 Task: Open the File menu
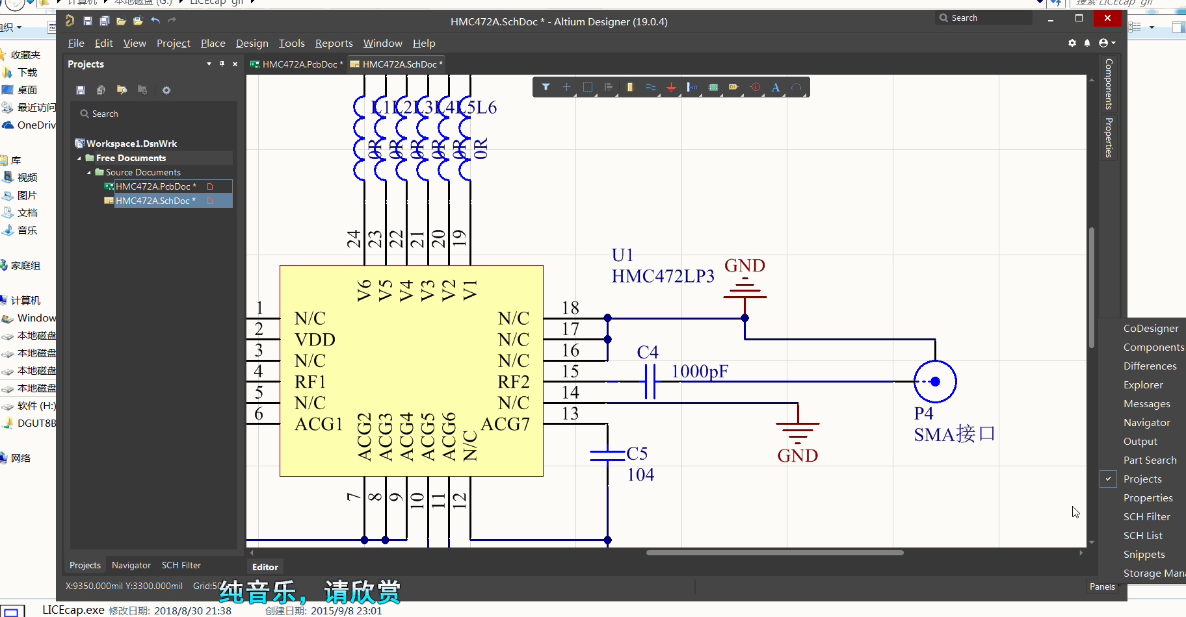[76, 43]
